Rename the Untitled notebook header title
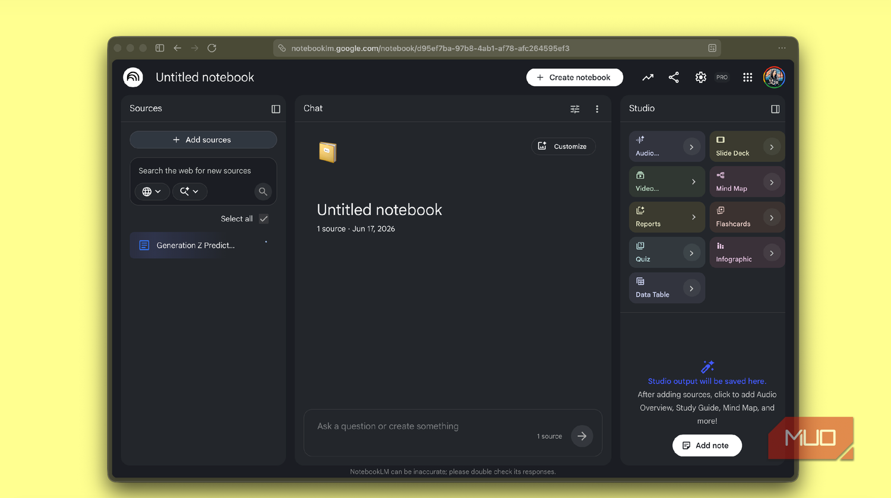Screen dimensions: 891x498 point(205,77)
